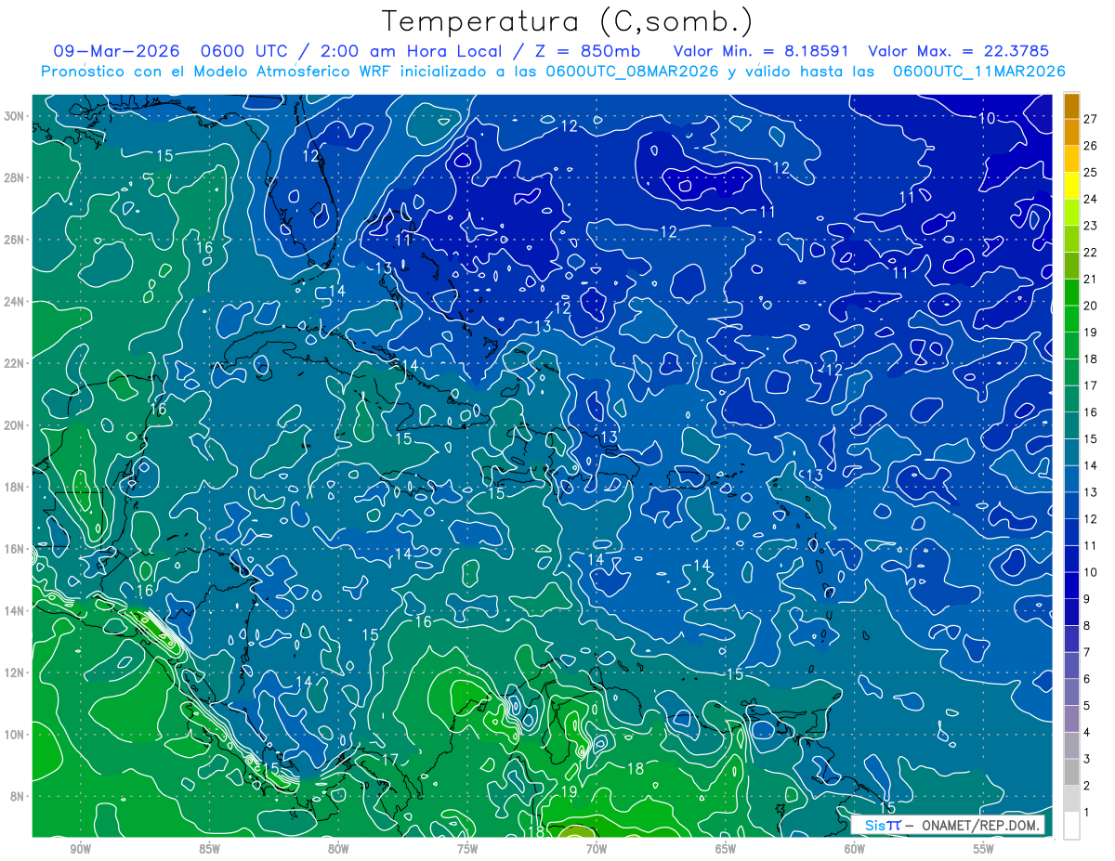Click the "55W" longitude axis label
Image resolution: width=1115 pixels, height=861 pixels.
pos(984,848)
